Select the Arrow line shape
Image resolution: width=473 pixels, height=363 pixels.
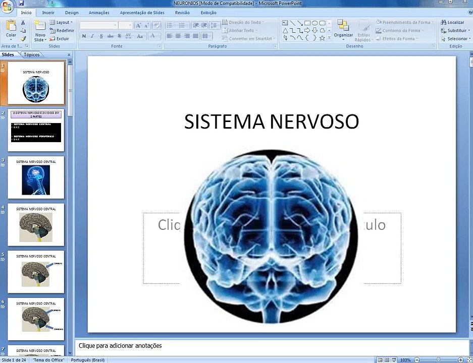[300, 23]
